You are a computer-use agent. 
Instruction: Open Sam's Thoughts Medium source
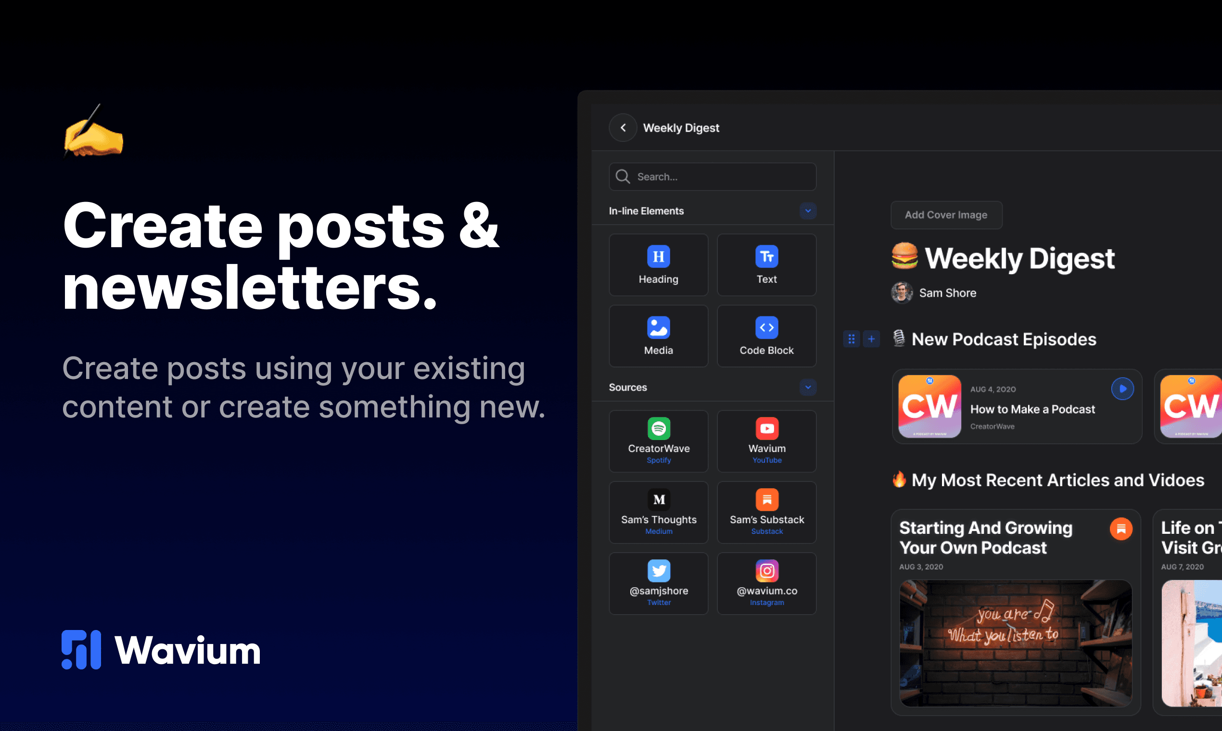tap(658, 512)
